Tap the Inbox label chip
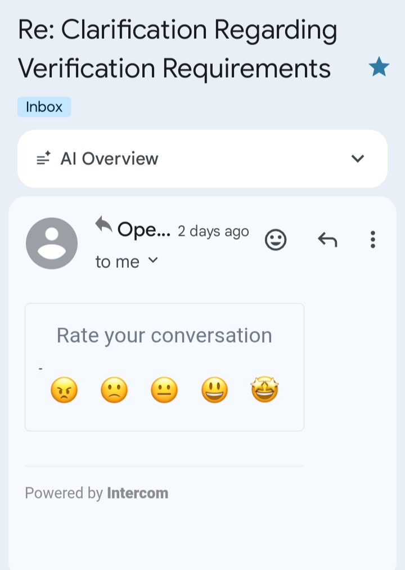The height and width of the screenshot is (570, 405). pyautogui.click(x=44, y=107)
